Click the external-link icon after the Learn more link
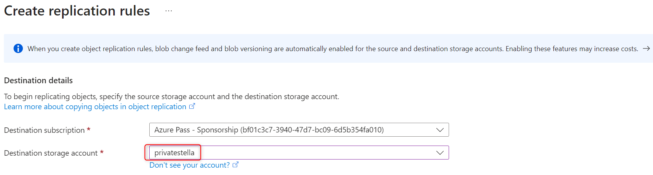 [x=192, y=106]
